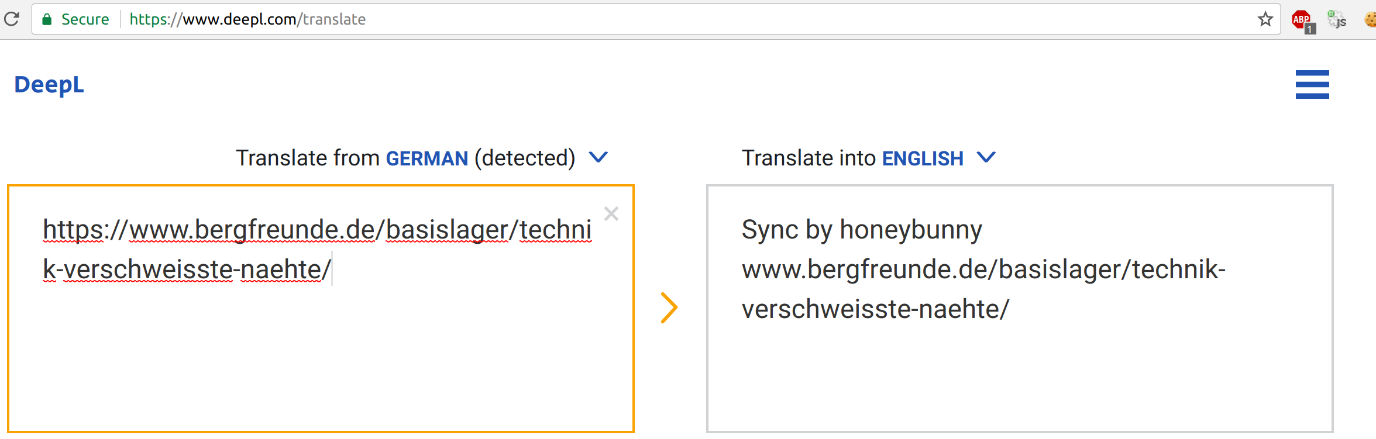This screenshot has width=1376, height=439.
Task: Open the JS toggle extension icon
Action: (1337, 19)
